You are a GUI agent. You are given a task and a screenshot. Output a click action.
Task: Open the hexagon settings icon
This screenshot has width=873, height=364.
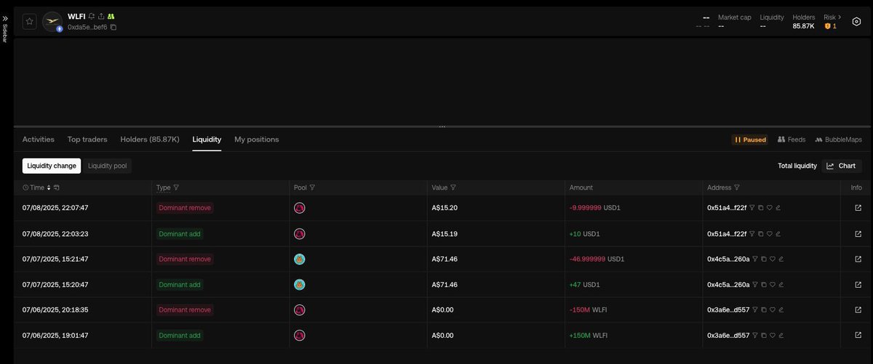(x=856, y=22)
